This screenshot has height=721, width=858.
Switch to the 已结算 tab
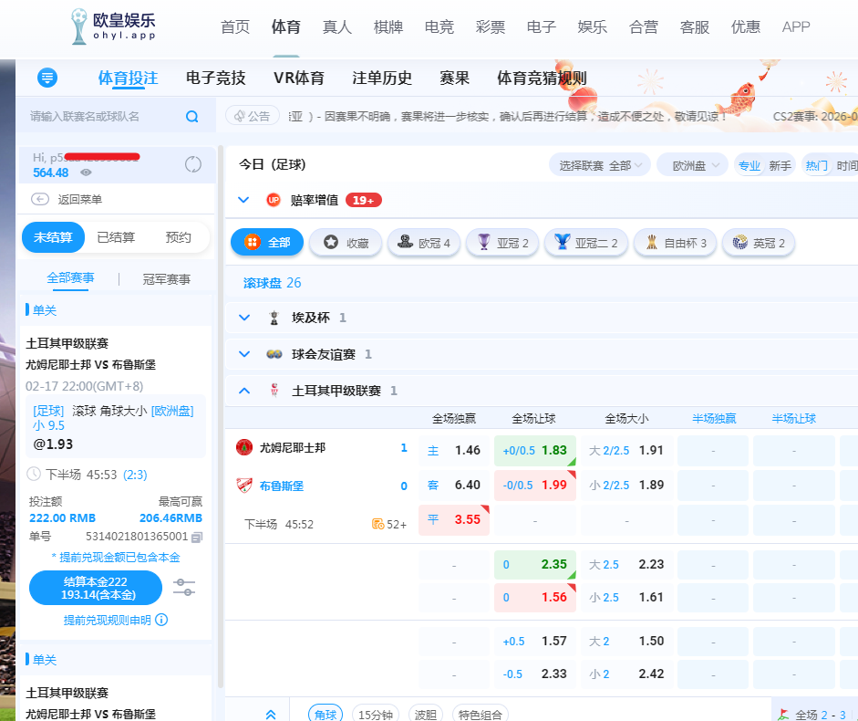click(116, 237)
